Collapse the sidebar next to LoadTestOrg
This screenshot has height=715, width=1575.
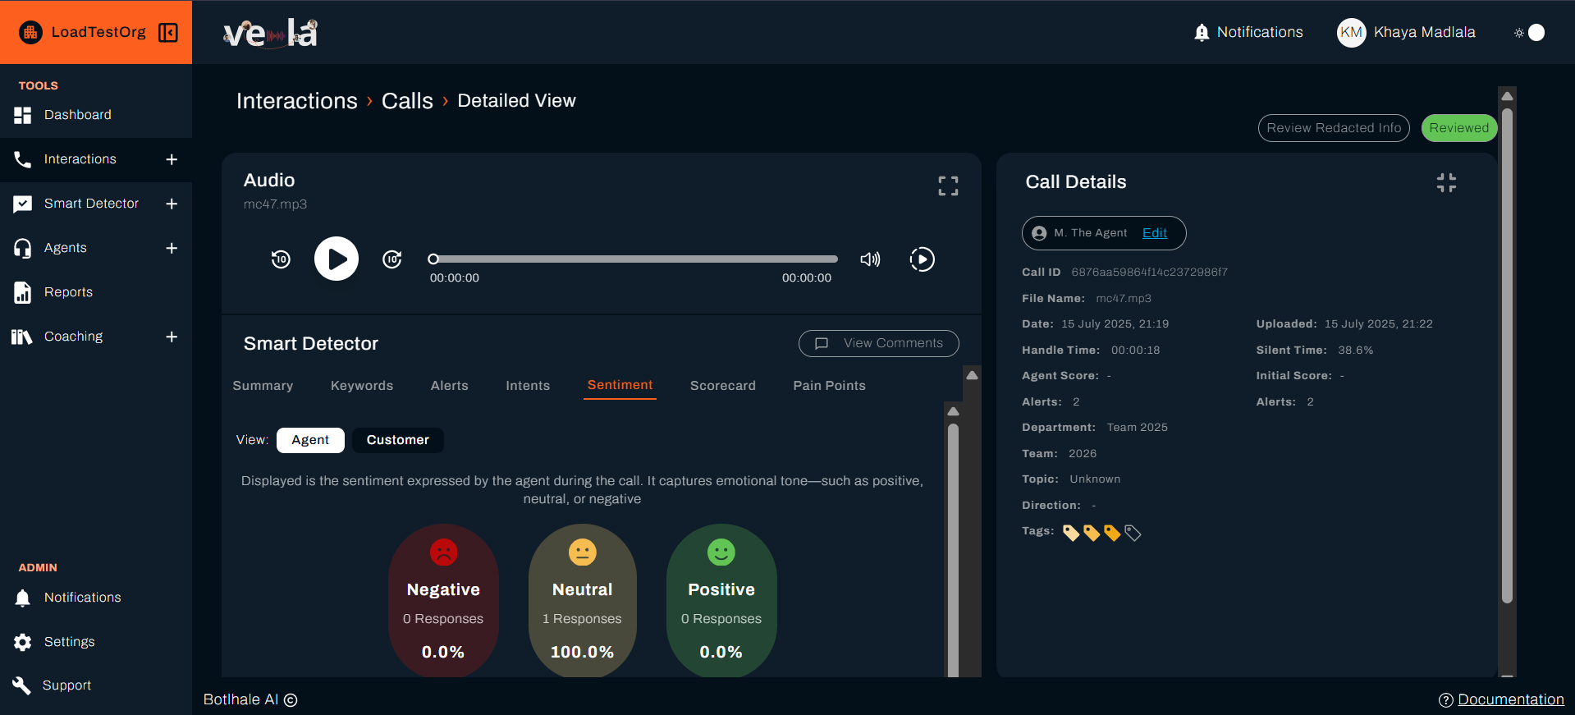168,32
